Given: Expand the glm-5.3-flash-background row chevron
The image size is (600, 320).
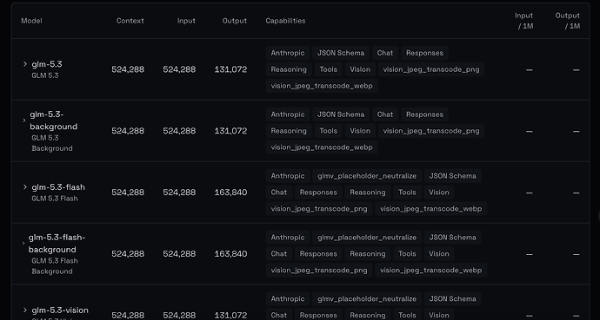Looking at the screenshot, I should click(x=23, y=244).
